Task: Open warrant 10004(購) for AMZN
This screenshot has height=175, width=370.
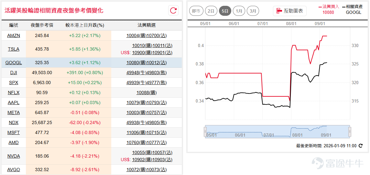Action: coord(136,35)
